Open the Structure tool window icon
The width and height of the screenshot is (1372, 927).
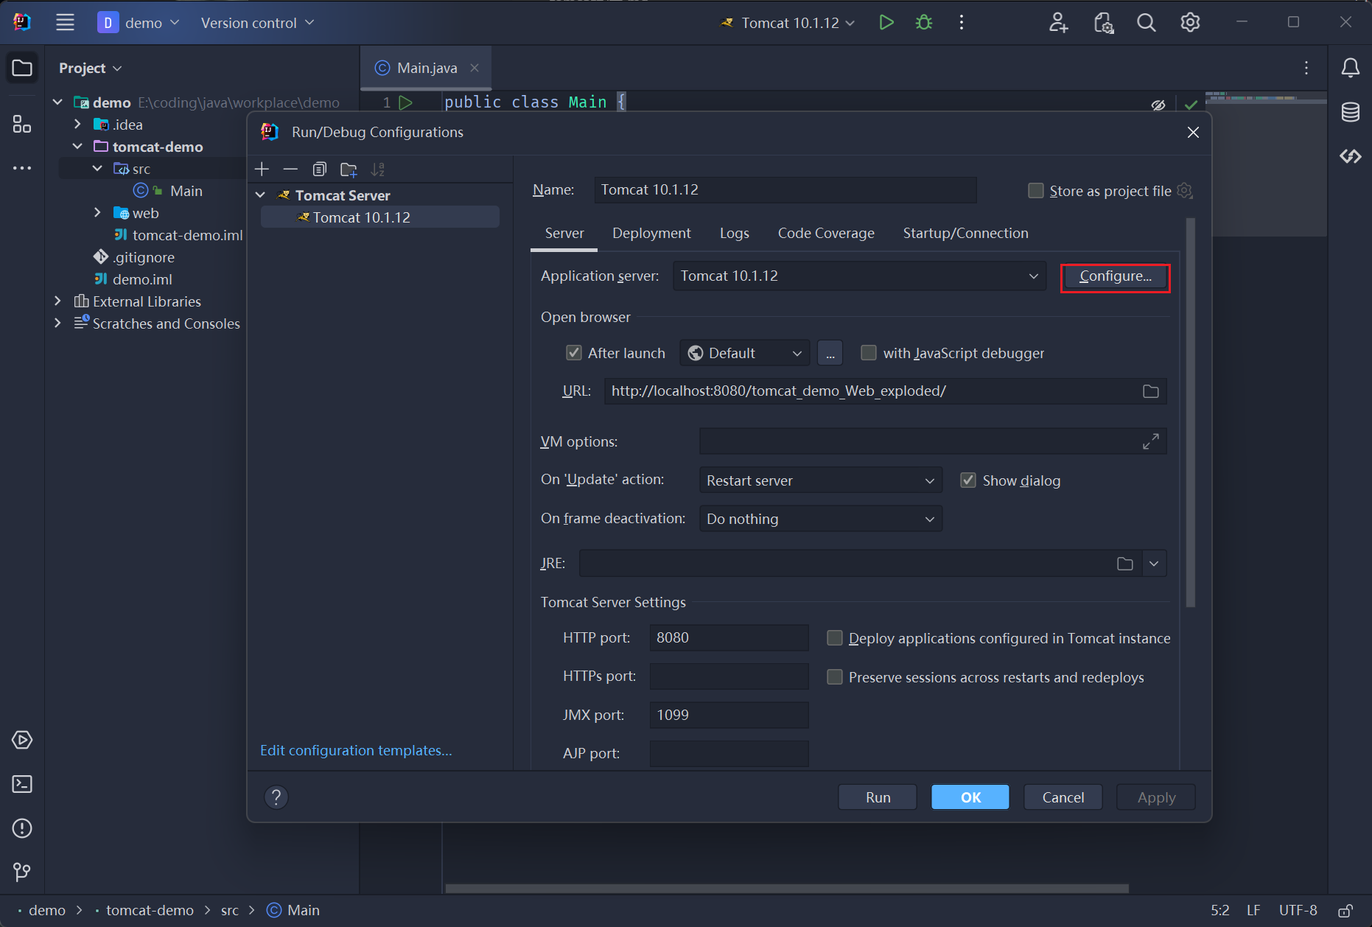pos(22,124)
